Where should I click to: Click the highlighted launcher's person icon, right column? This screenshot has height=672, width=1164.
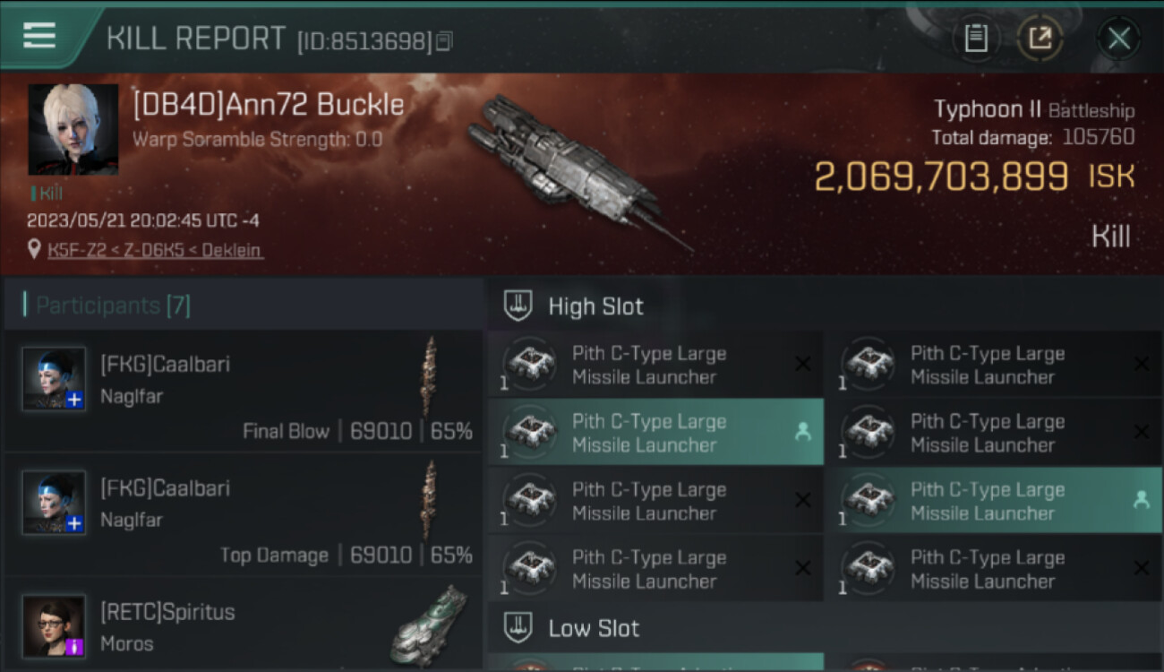[1141, 500]
